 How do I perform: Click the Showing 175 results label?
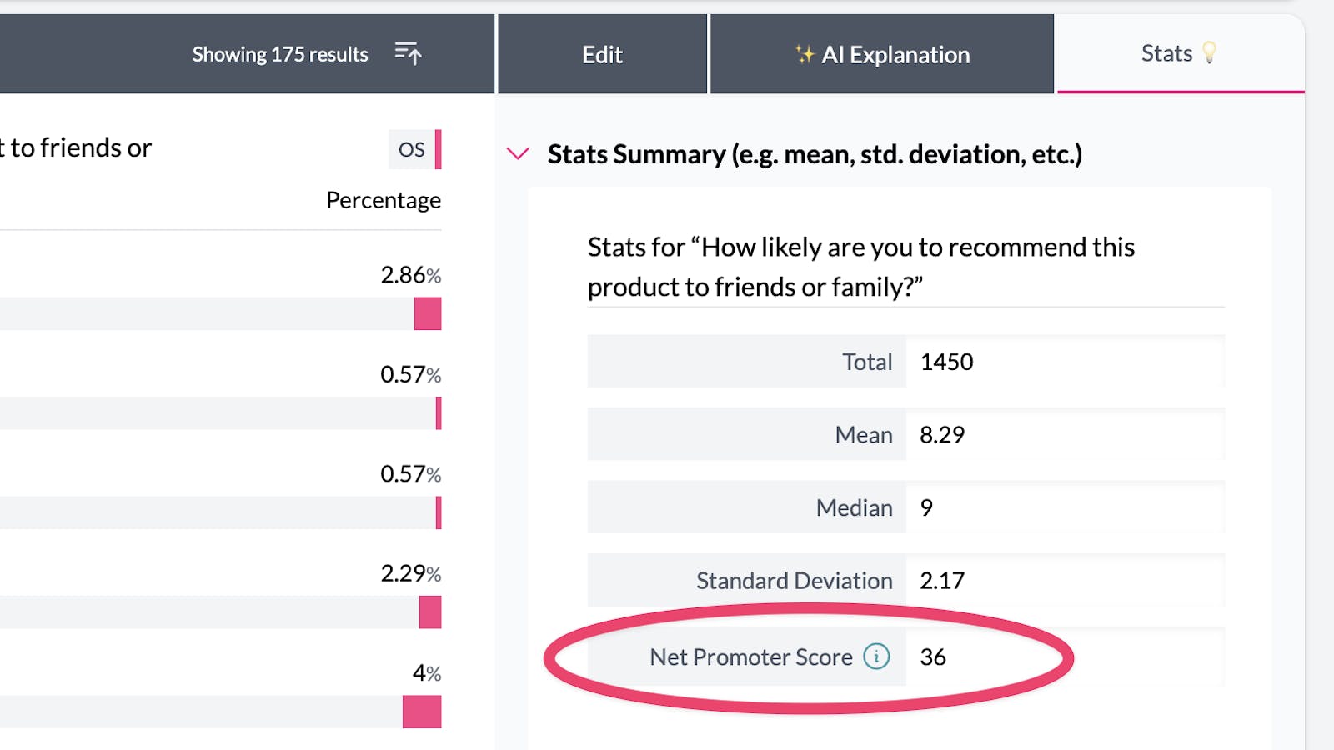click(280, 53)
